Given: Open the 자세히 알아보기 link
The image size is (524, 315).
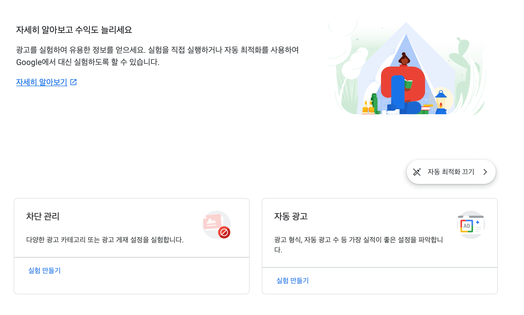Looking at the screenshot, I should click(x=41, y=82).
